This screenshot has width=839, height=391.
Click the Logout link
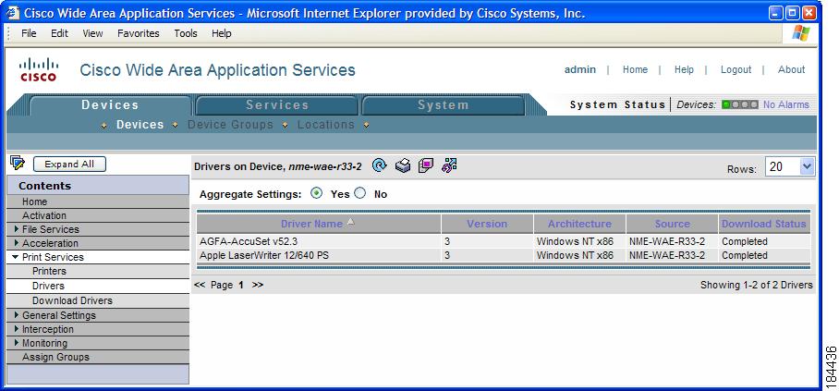coord(736,69)
